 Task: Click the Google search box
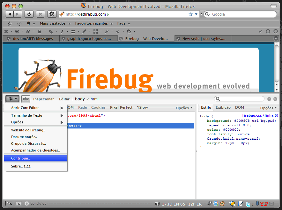[x=240, y=14]
